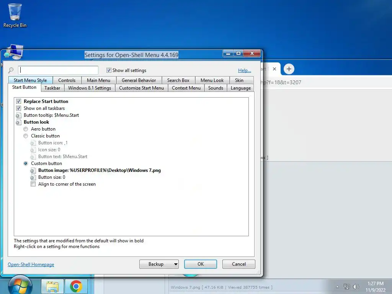The height and width of the screenshot is (294, 392).
Task: Open the Open-Shell Homepage link
Action: tap(31, 265)
